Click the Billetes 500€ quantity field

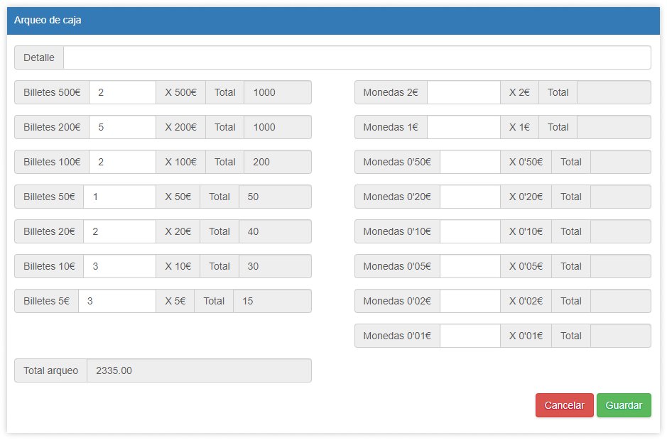point(122,92)
